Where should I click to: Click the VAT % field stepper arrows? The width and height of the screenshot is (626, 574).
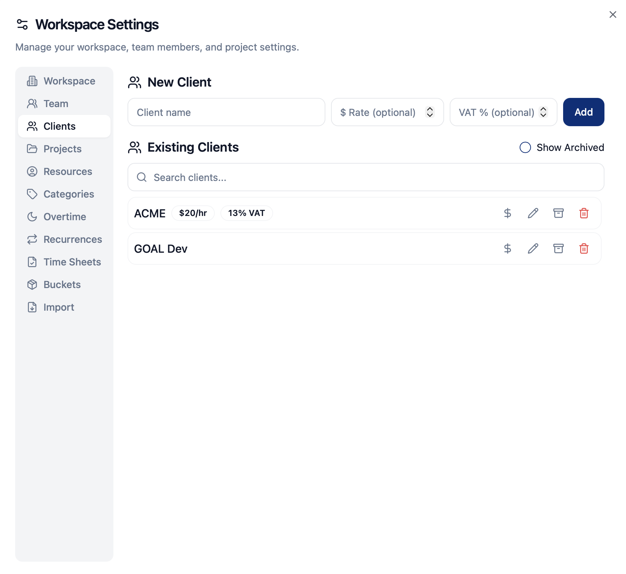(543, 112)
